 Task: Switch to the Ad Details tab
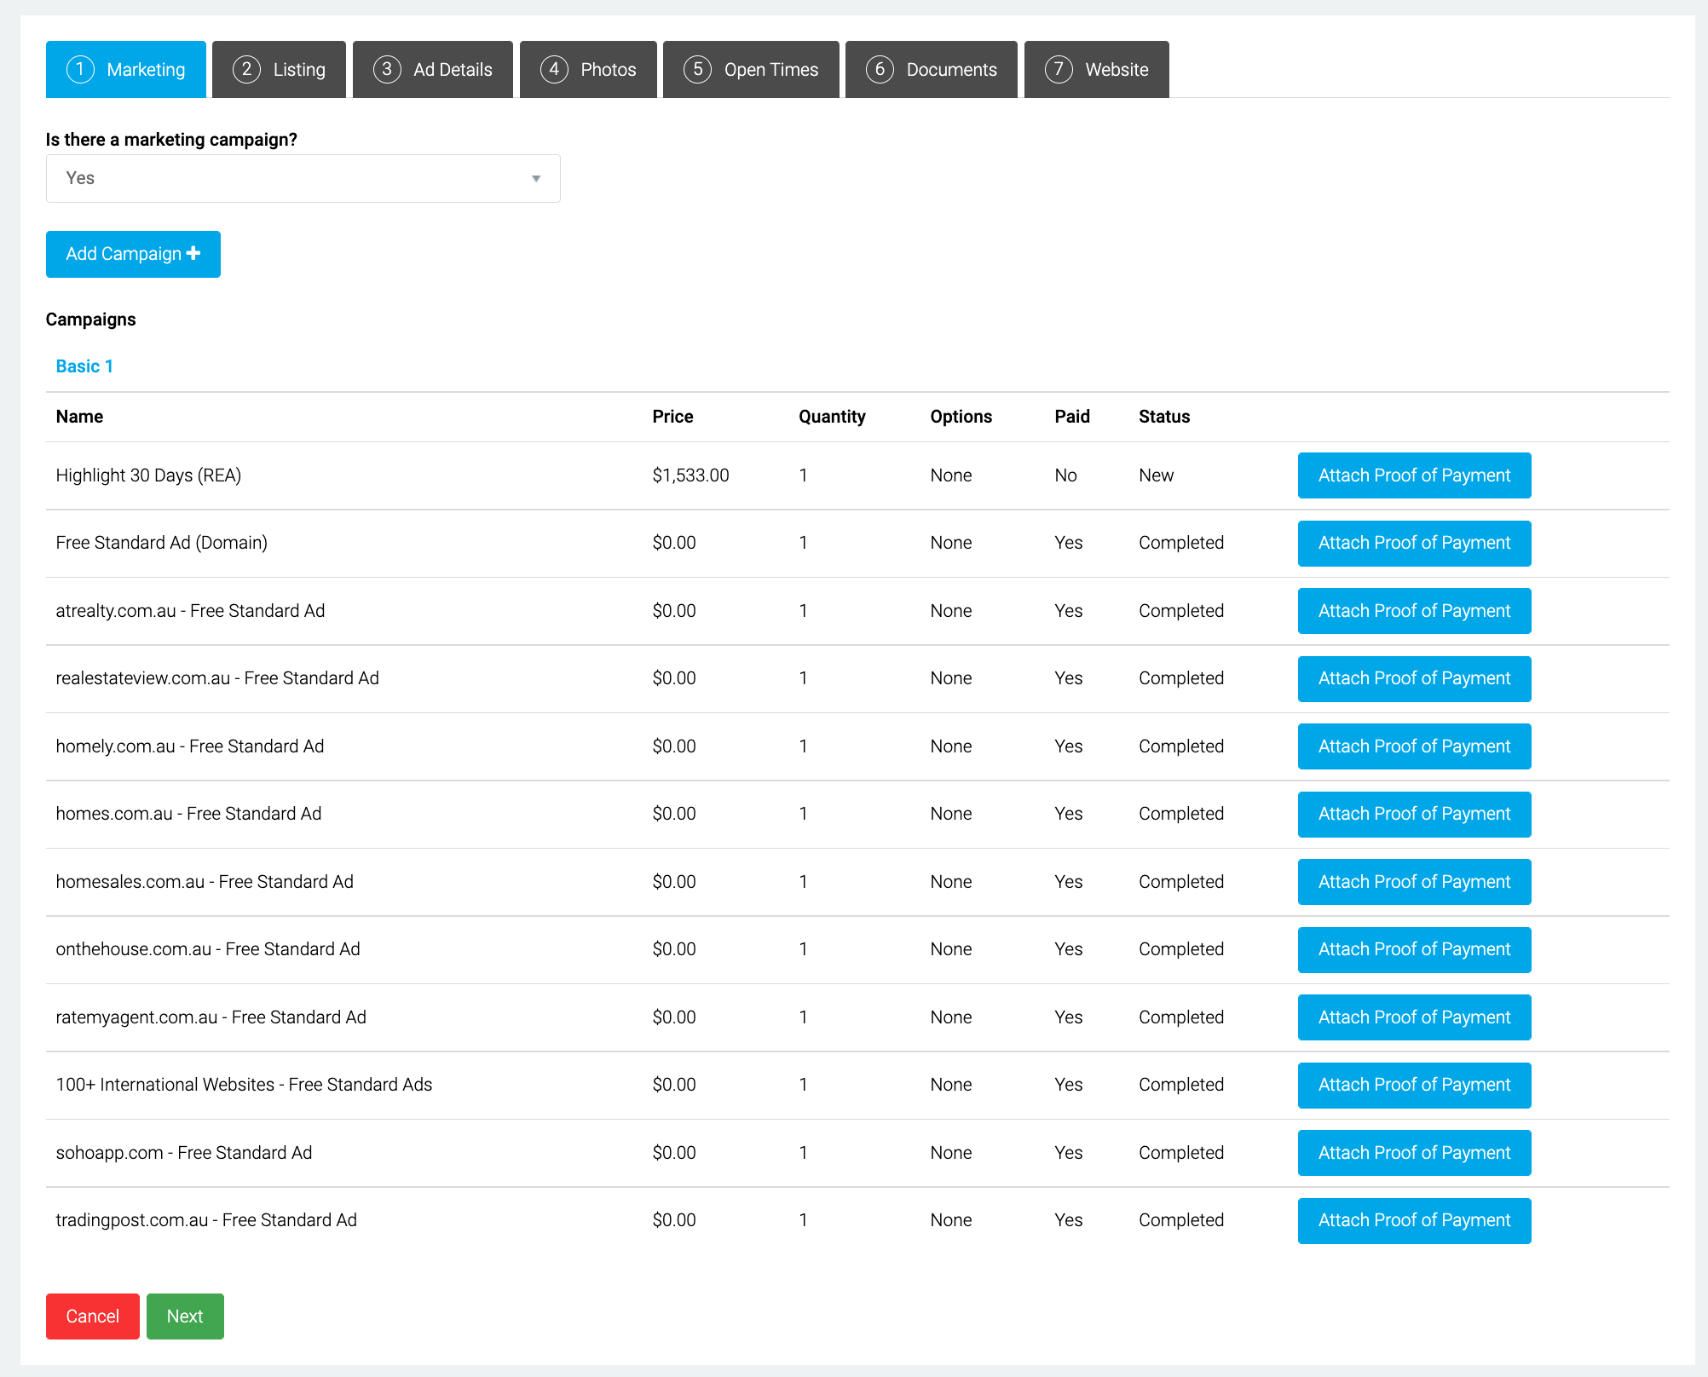pos(432,69)
